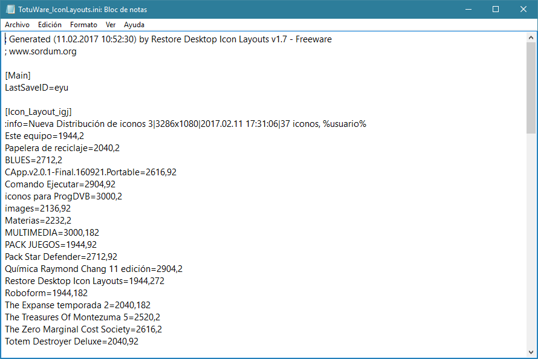This screenshot has width=538, height=359.
Task: Click the 'The Zero Marginal Cost Society' line
Action: click(83, 329)
